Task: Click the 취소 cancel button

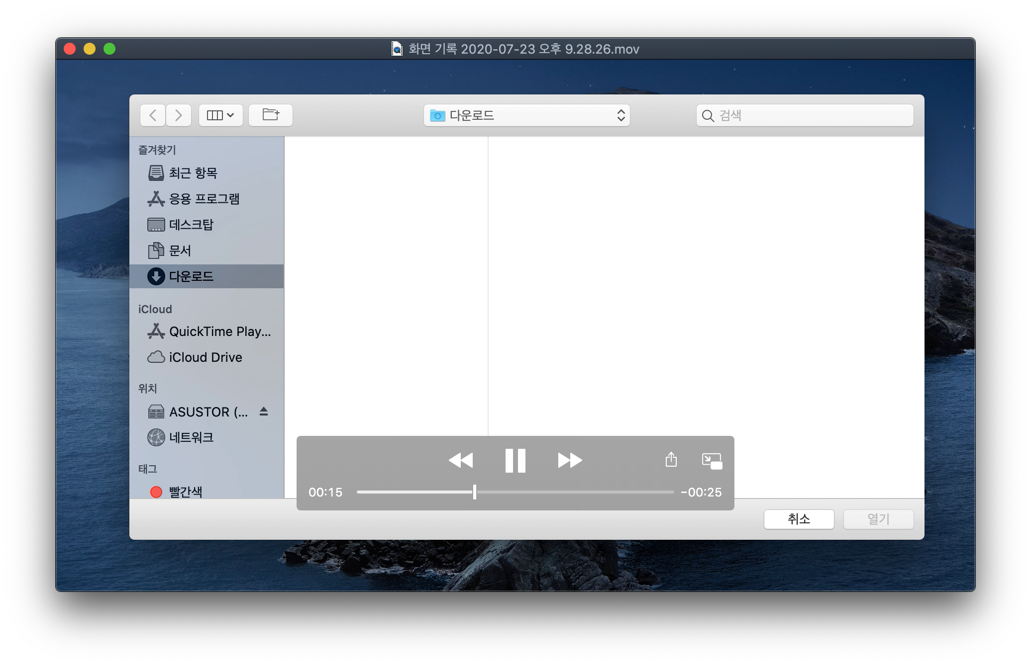Action: [799, 519]
